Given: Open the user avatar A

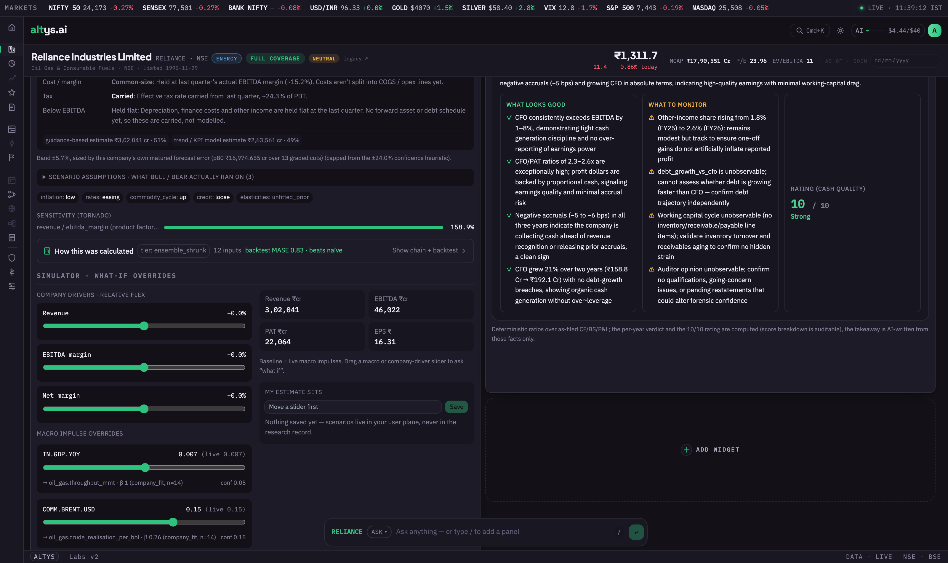Looking at the screenshot, I should coord(934,30).
